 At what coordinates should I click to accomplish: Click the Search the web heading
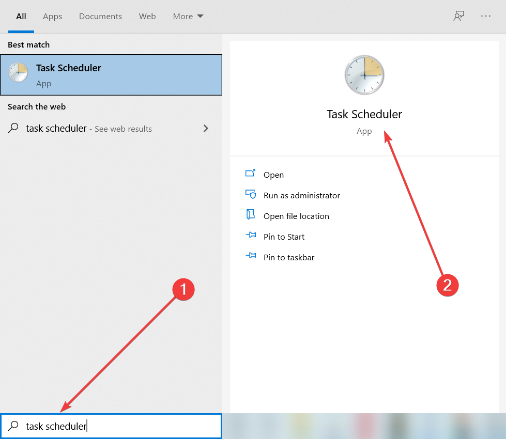pyautogui.click(x=37, y=107)
